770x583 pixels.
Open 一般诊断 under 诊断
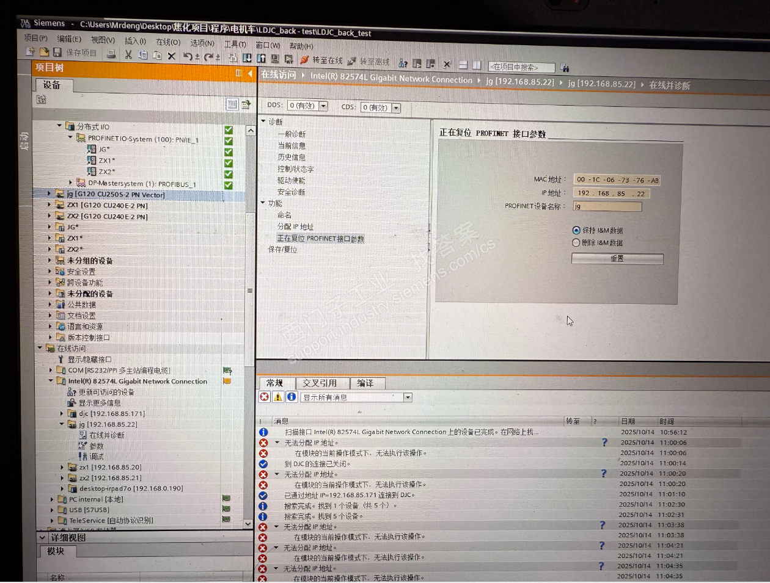tap(291, 134)
